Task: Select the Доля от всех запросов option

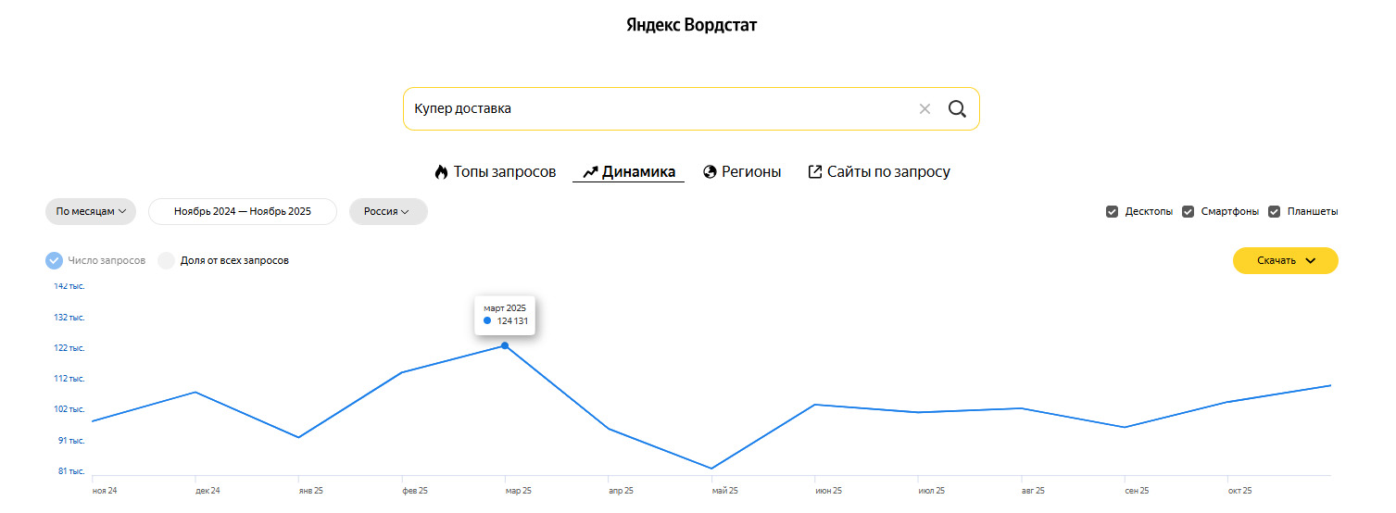Action: click(x=166, y=261)
